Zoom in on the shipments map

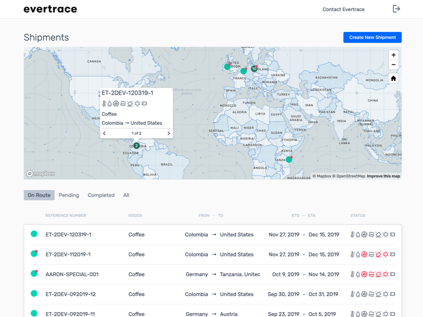393,55
